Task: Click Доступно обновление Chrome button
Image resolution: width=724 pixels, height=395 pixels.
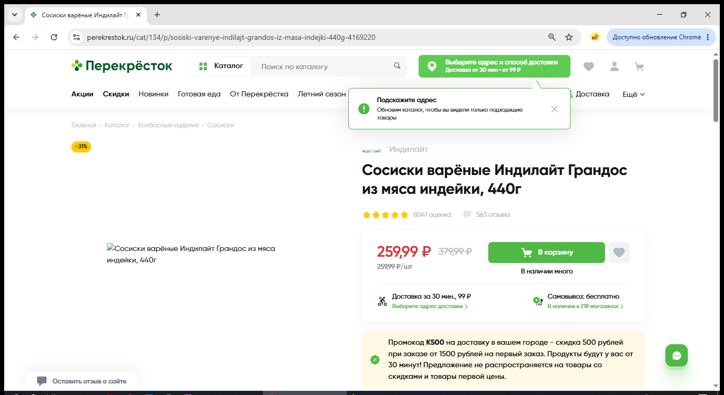Action: pos(661,37)
